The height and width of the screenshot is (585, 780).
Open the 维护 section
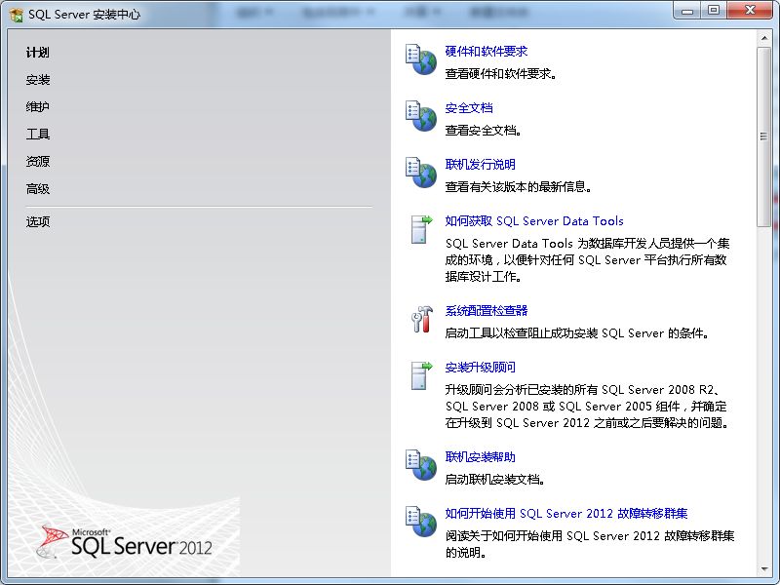[38, 106]
